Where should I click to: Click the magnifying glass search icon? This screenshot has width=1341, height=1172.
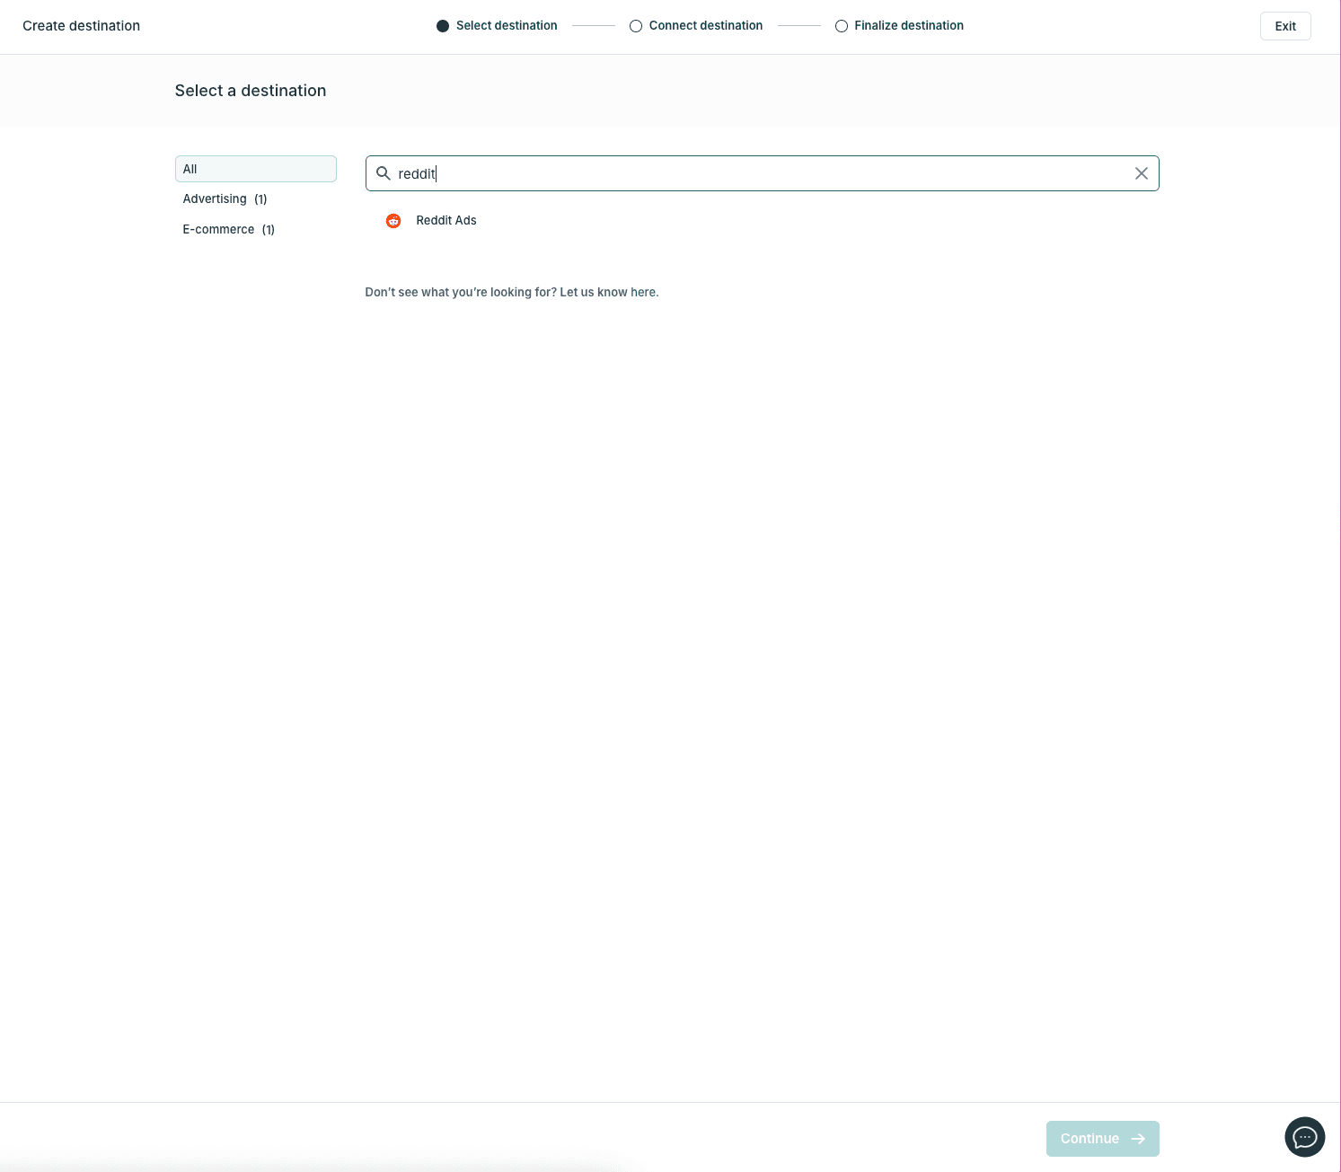point(383,173)
